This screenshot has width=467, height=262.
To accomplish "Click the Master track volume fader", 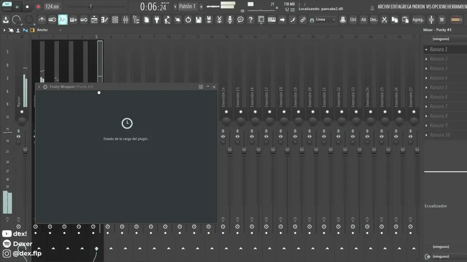I will click(25, 151).
